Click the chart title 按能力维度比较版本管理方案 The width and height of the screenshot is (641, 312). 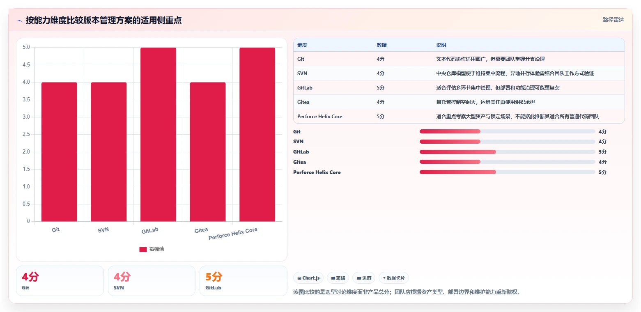[x=103, y=20]
